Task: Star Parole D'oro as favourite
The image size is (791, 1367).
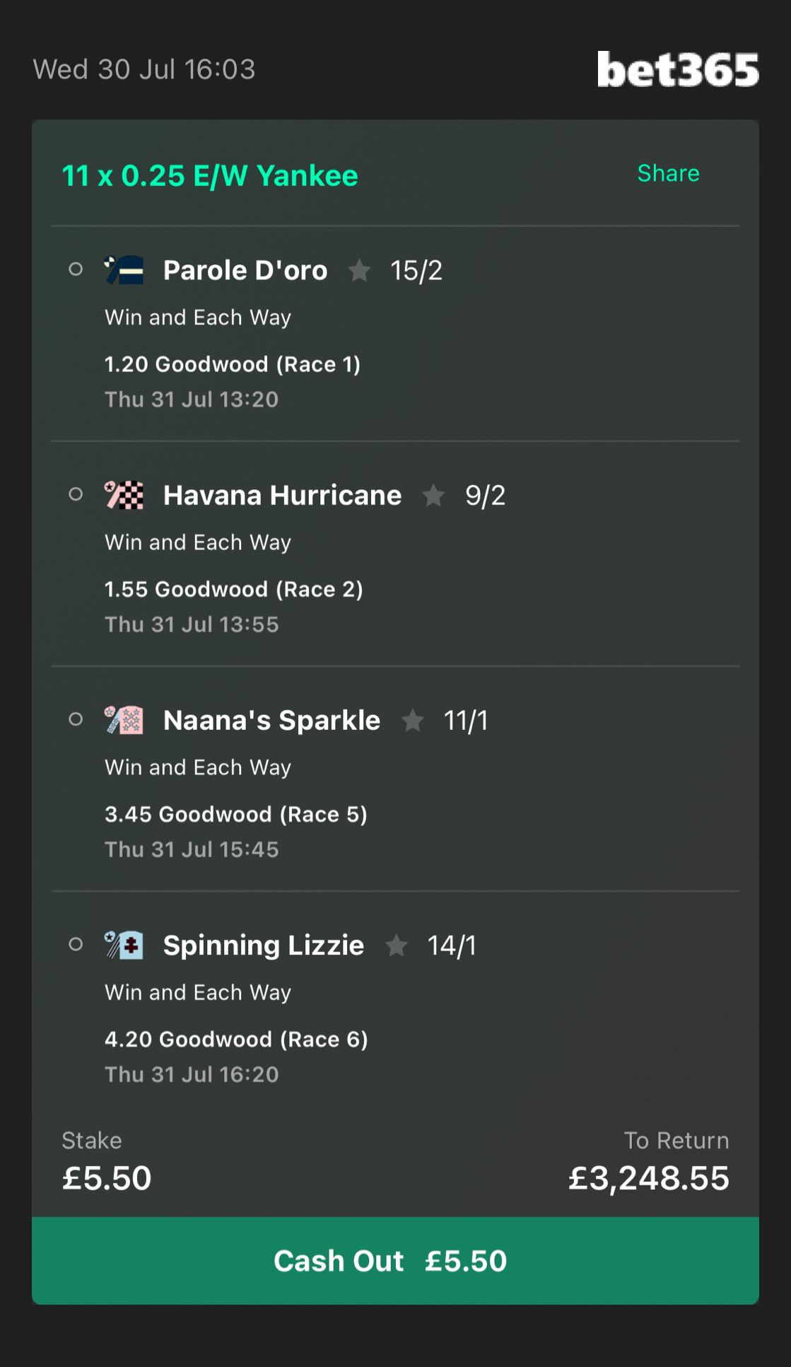Action: (359, 270)
